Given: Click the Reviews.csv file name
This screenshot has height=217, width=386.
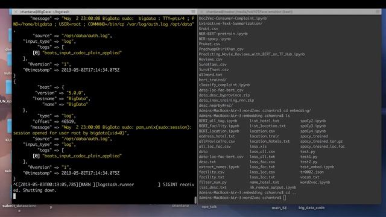Looking at the screenshot, I should [210, 59].
